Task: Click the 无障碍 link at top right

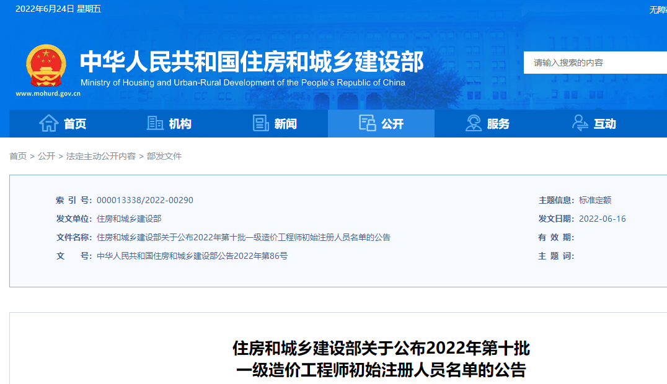Action: point(658,9)
